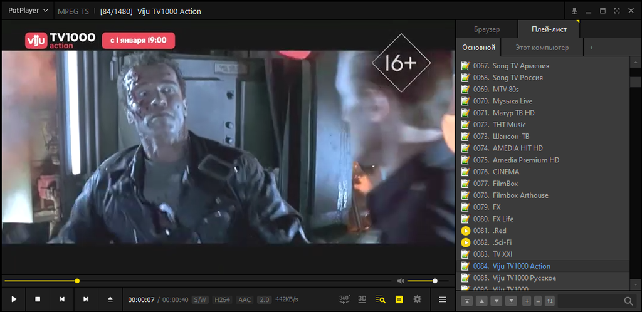
Task: Select 0069. MTV 80s channel
Action: [x=543, y=89]
